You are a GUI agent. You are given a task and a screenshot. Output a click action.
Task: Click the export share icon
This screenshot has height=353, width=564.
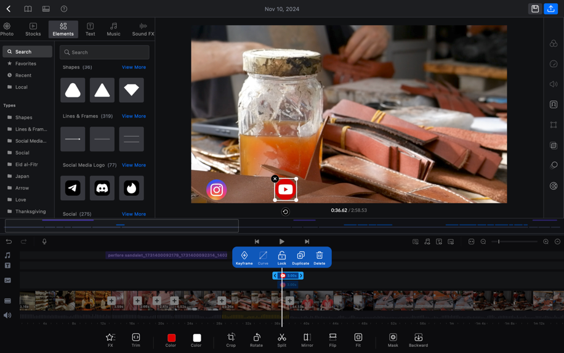[x=550, y=9]
